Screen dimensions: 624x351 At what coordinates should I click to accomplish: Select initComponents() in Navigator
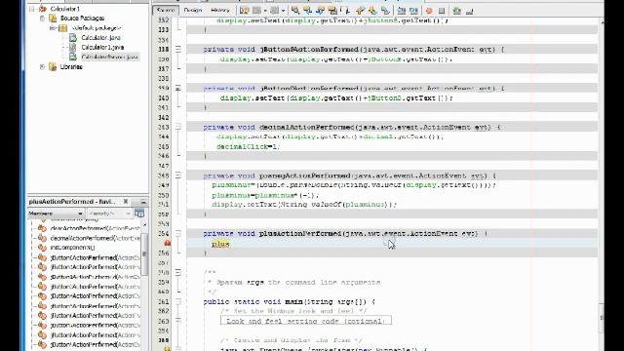[x=72, y=248]
